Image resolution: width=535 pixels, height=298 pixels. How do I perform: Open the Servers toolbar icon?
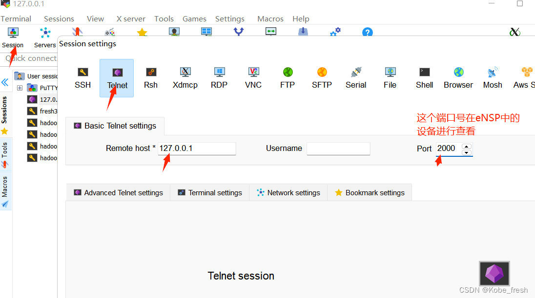45,37
